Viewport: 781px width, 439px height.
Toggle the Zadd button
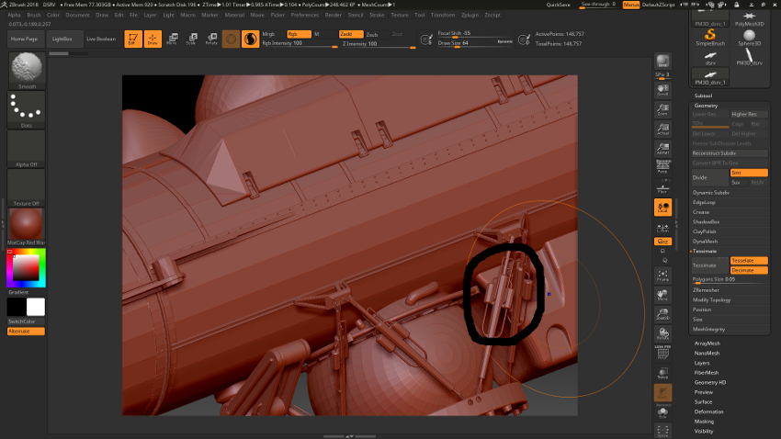pyautogui.click(x=351, y=34)
